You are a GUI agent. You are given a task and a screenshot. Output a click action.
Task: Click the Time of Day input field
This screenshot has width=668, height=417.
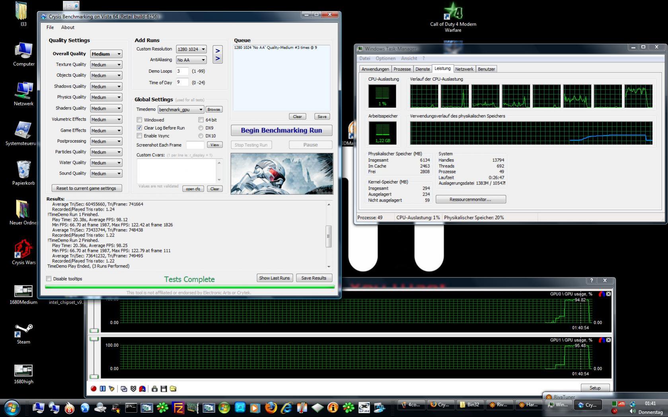pos(182,82)
